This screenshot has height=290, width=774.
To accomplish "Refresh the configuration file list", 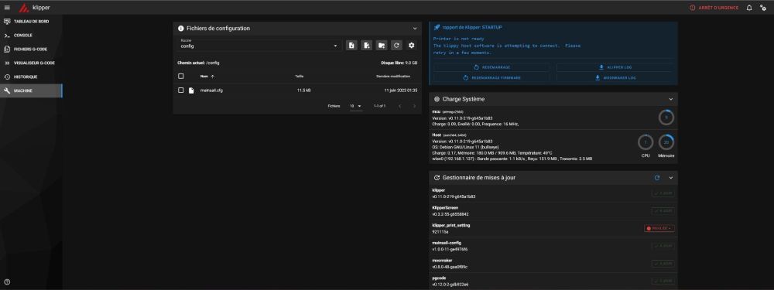I will tap(396, 46).
